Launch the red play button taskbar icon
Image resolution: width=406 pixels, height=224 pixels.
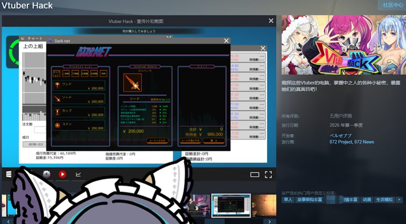click(62, 175)
